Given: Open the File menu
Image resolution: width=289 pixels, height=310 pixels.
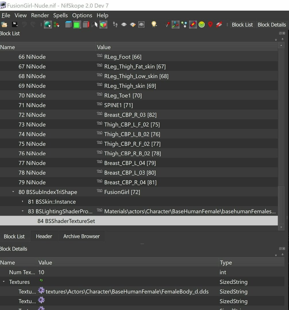Looking at the screenshot, I should [6, 15].
